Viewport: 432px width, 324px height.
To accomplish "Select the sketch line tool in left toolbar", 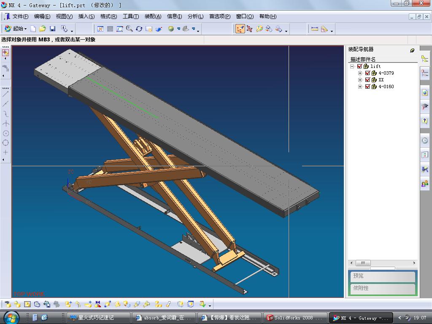I will click(5, 94).
